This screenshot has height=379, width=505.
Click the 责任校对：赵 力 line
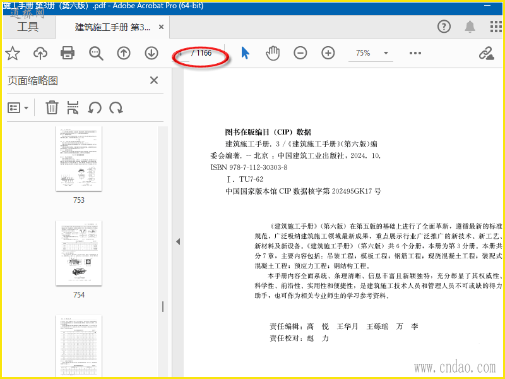pyautogui.click(x=299, y=338)
